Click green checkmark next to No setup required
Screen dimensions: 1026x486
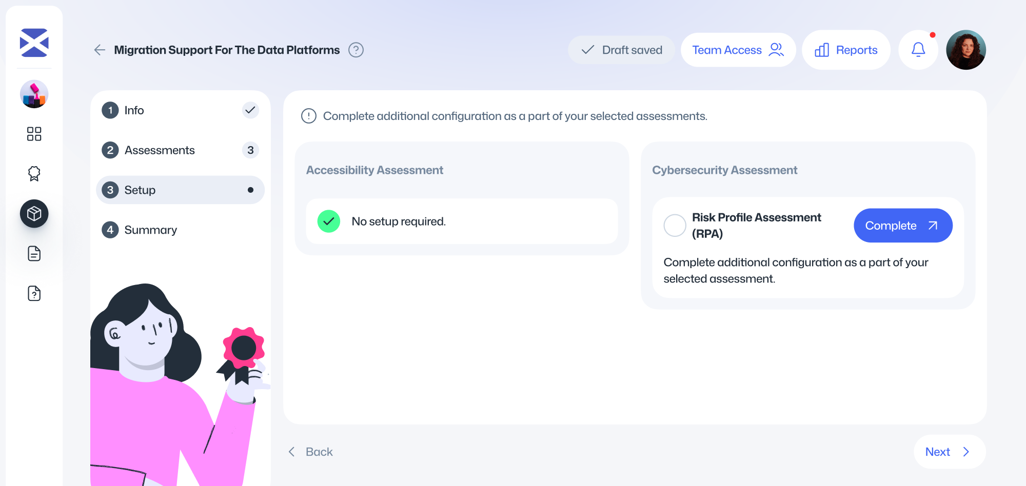[329, 221]
